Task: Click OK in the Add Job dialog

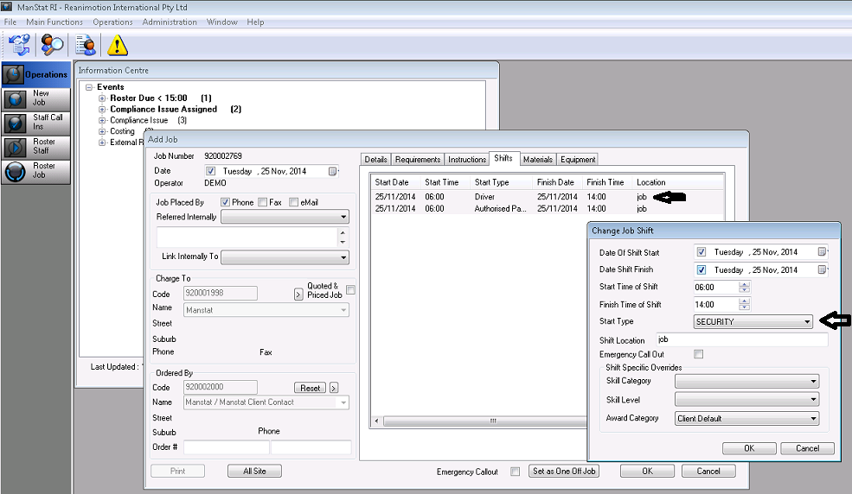Action: [647, 472]
